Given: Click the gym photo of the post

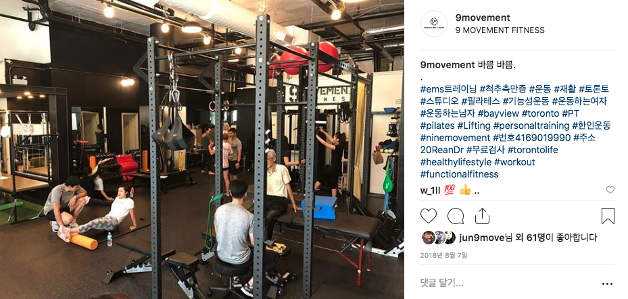Looking at the screenshot, I should (202, 150).
